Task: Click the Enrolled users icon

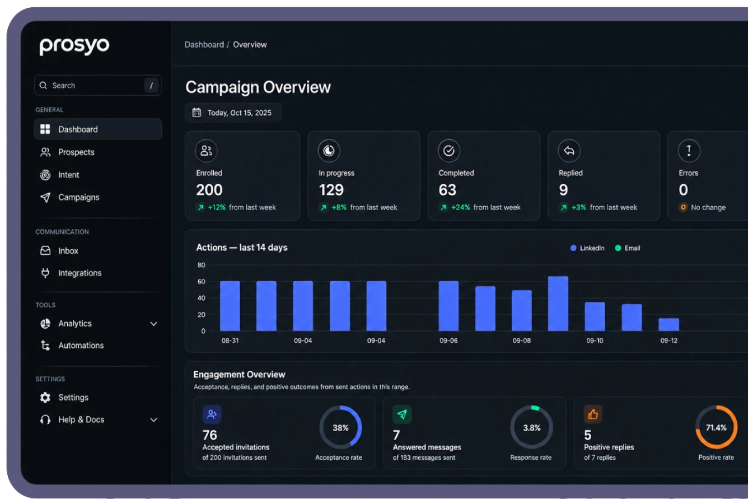Action: pyautogui.click(x=206, y=151)
